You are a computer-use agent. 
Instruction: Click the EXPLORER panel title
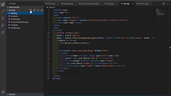point(12,3)
